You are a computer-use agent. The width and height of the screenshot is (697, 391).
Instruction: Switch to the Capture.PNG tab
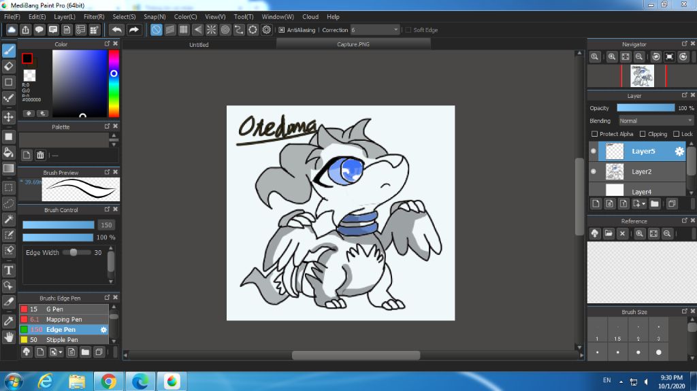pos(353,44)
